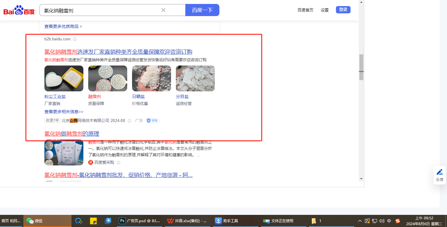This screenshot has height=227, width=447.
Task: Click the 登录 login button
Action: [343, 10]
